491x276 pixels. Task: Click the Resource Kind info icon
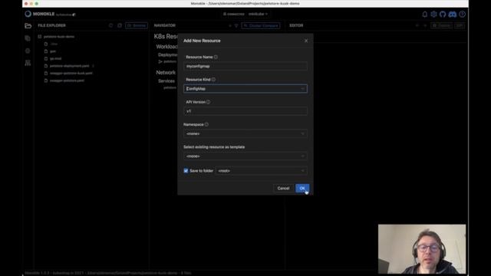pos(213,80)
